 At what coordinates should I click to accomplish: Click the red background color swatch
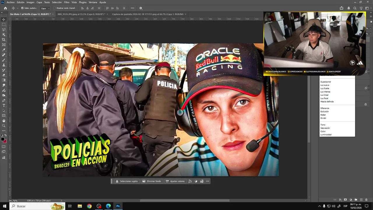pyautogui.click(x=5, y=141)
